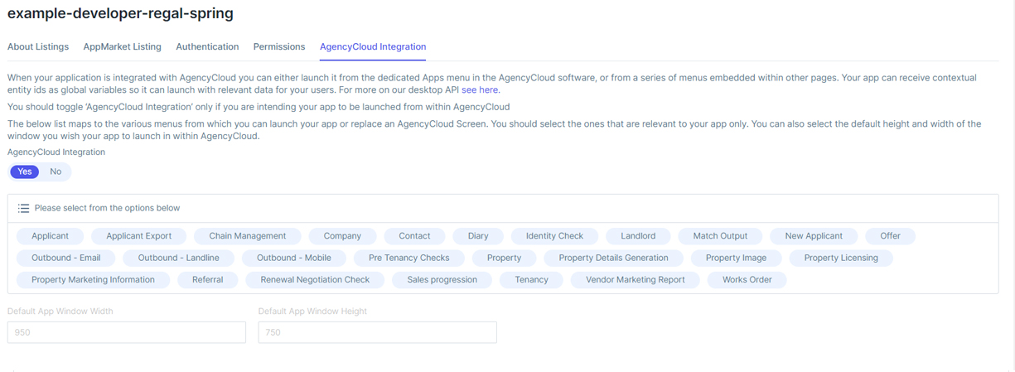Pick the Landlord option
The image size is (1015, 372).
coord(638,236)
